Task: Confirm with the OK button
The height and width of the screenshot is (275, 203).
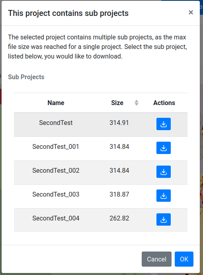Action: click(x=184, y=259)
